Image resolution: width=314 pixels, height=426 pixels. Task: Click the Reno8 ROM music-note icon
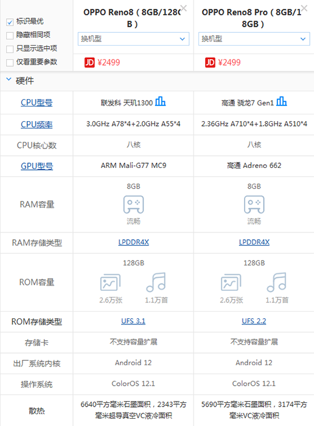pos(156,282)
